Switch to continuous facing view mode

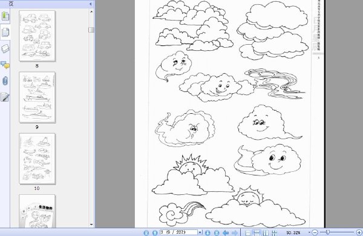pyautogui.click(x=274, y=233)
